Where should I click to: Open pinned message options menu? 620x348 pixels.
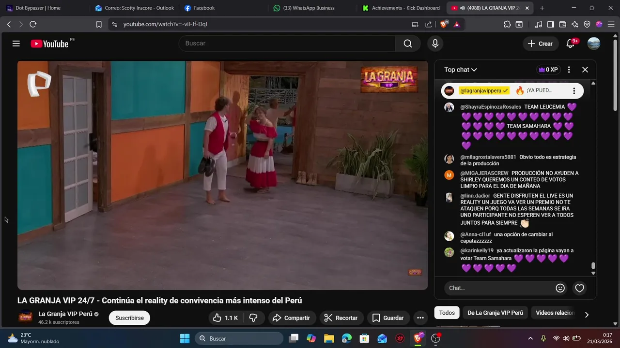tap(574, 91)
